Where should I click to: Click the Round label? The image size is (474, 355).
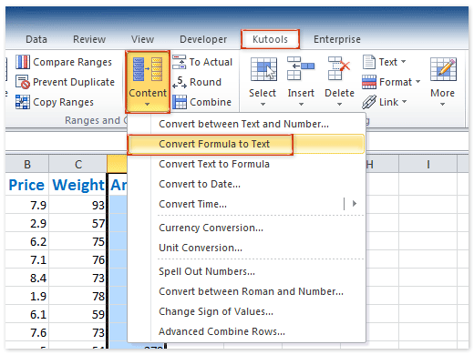click(x=205, y=82)
